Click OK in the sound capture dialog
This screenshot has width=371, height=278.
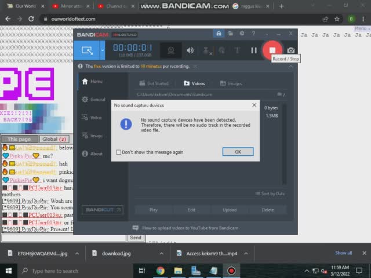pyautogui.click(x=238, y=152)
